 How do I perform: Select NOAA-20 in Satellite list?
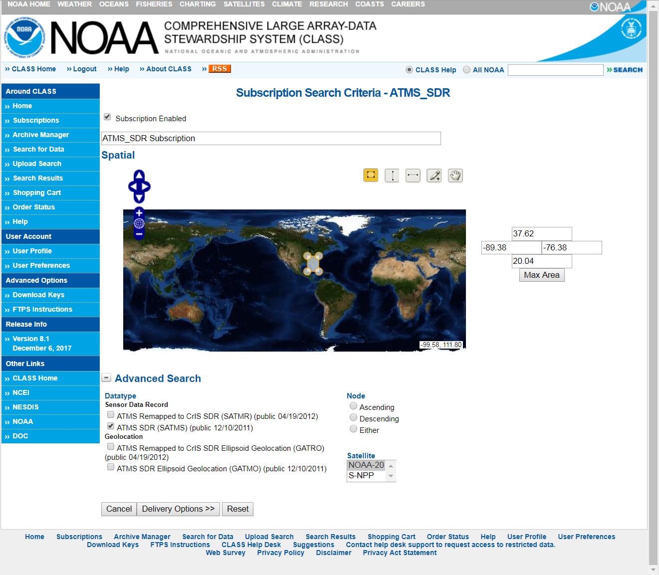(x=366, y=465)
